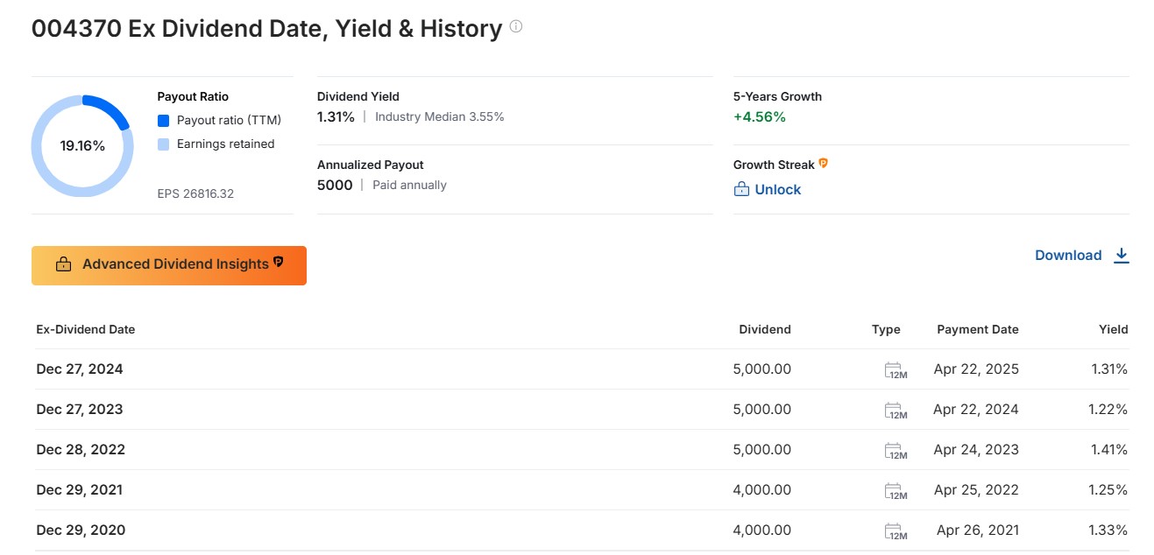
Task: Click the Yield column header
Action: click(x=1114, y=330)
